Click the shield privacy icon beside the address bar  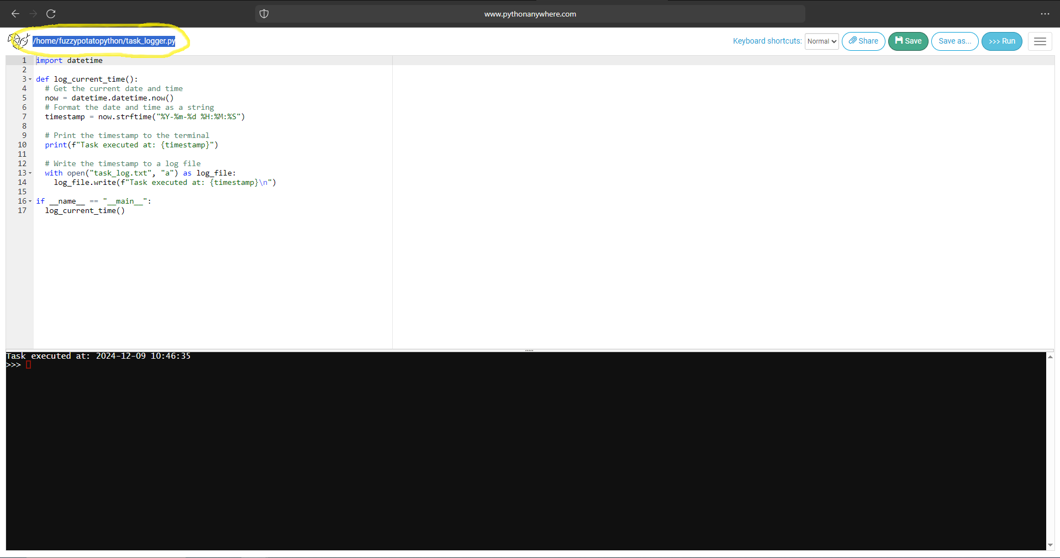264,14
